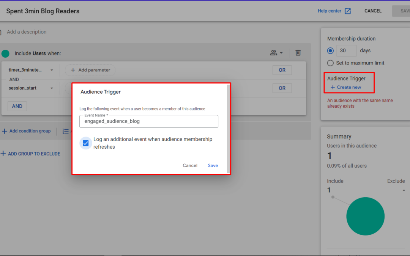Click the plus icon next to Create new
The image size is (410, 256).
[x=333, y=87]
